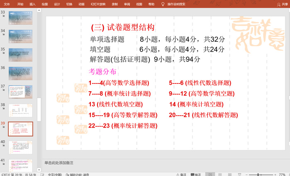
Task: Select slide 37 thumbnail
Action: point(21,91)
